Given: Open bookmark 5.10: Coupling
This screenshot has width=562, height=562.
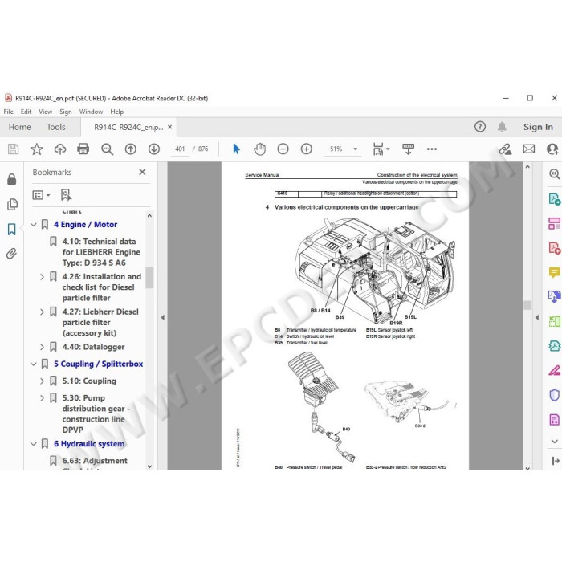Looking at the screenshot, I should (x=89, y=381).
